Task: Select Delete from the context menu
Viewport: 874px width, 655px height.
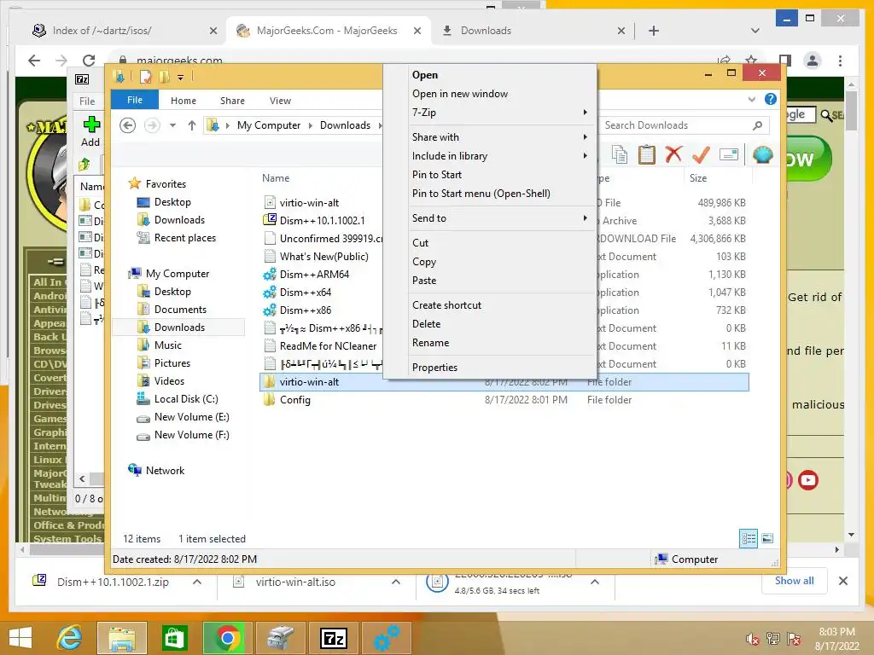Action: [427, 324]
